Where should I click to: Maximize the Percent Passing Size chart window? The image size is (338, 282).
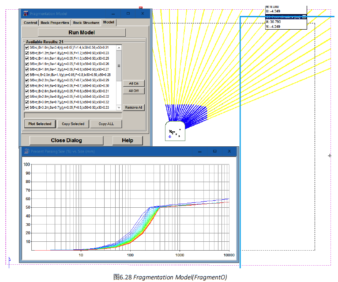tap(214, 151)
